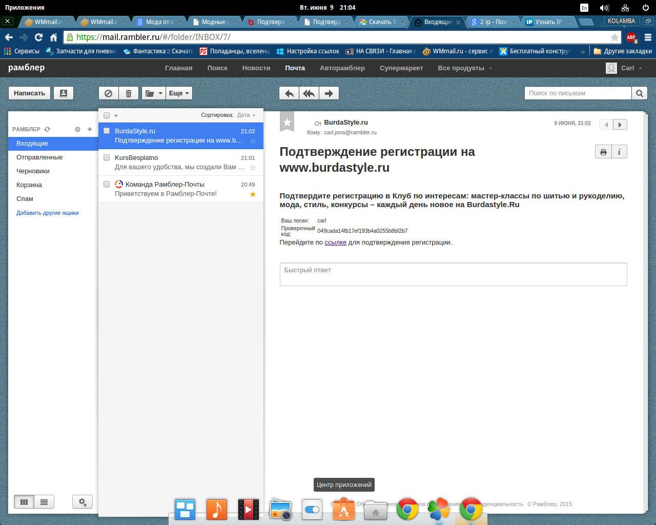Unstar the Команда Рамблер-Почты message

coord(253,194)
